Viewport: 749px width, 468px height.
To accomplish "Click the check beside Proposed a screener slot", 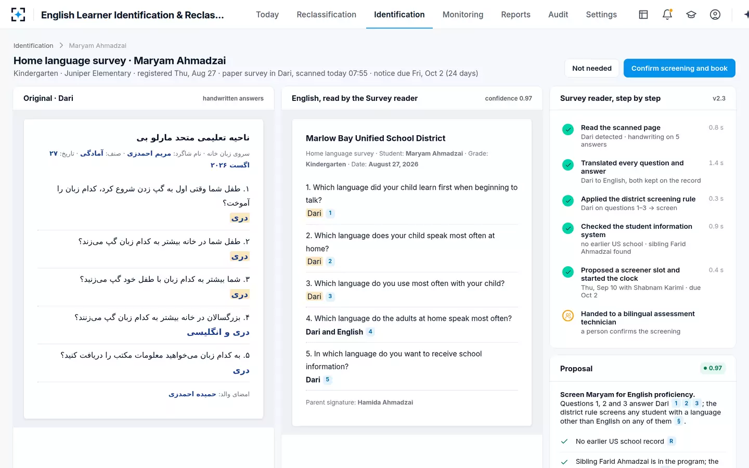I will click(x=568, y=272).
